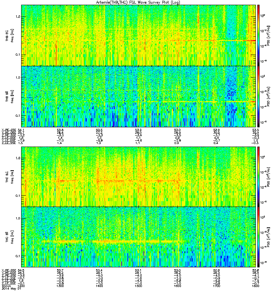Click the plot title 'Artemis(THB,THC) FGL Wave Survey Plot (Log)'
Screen dimensions: 273x291
[138, 3]
